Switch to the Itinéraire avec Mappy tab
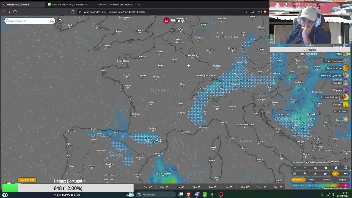The height and width of the screenshot is (198, 352). [x=67, y=4]
